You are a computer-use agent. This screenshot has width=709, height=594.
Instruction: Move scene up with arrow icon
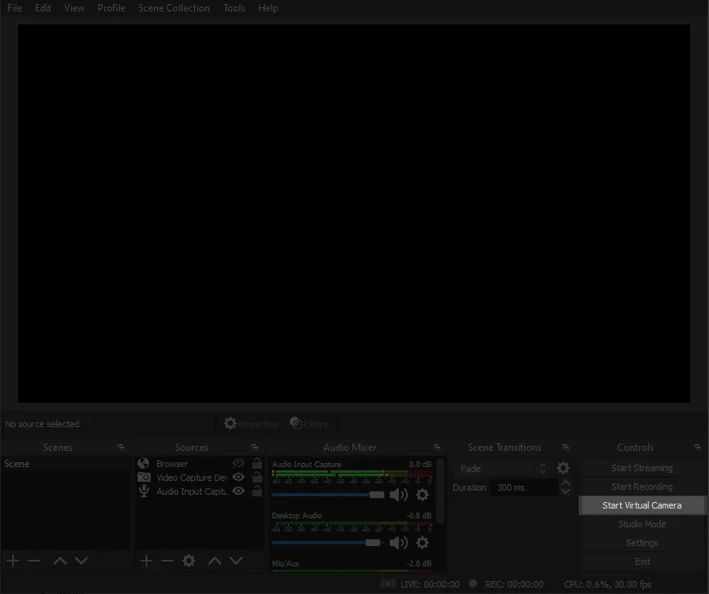coord(60,561)
